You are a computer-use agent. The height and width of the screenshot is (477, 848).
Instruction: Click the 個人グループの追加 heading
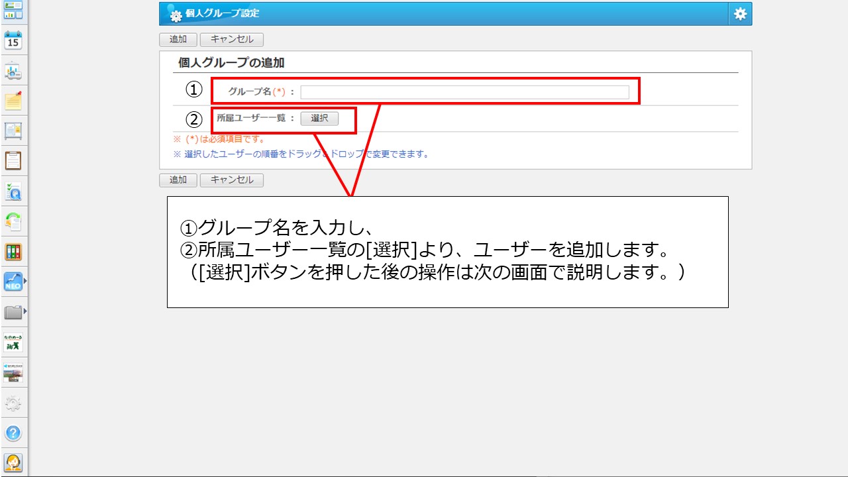231,63
